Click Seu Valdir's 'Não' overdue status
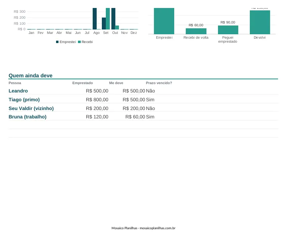Viewport: 286px width, 238px height. coord(150,108)
